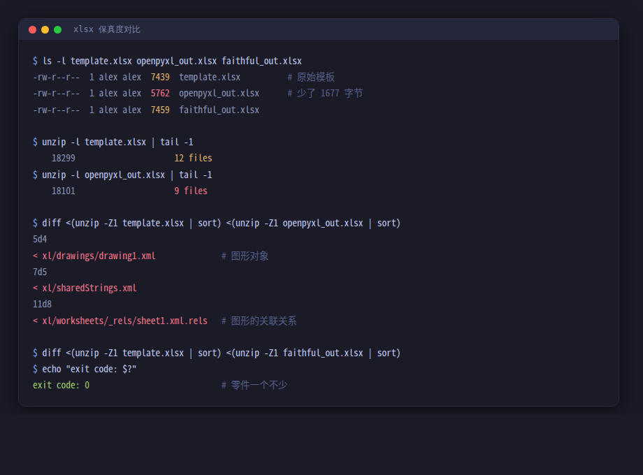The image size is (643, 475).
Task: Select the path xl/drawings/drawing1.xml
Action: click(x=99, y=256)
